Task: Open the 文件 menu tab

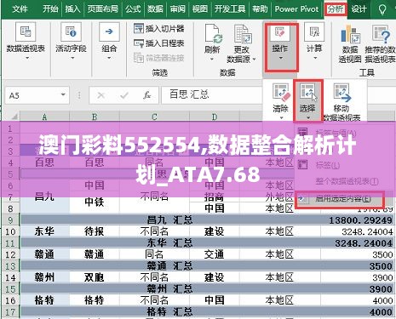Action: pos(20,9)
